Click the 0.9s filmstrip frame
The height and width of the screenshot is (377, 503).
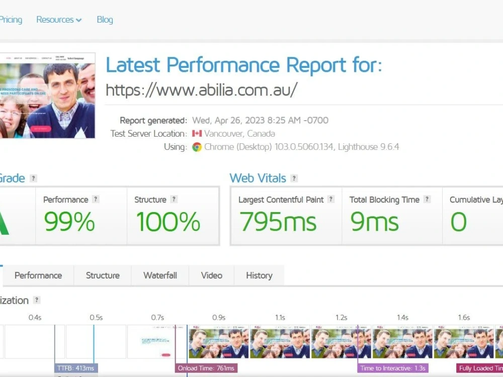tap(219, 342)
